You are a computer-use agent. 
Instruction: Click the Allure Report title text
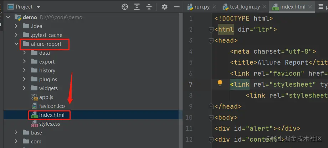(x=283, y=62)
